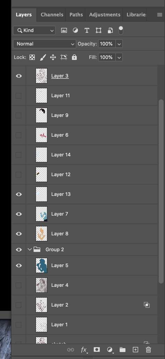Open the Normal blend mode dropdown

(44, 44)
